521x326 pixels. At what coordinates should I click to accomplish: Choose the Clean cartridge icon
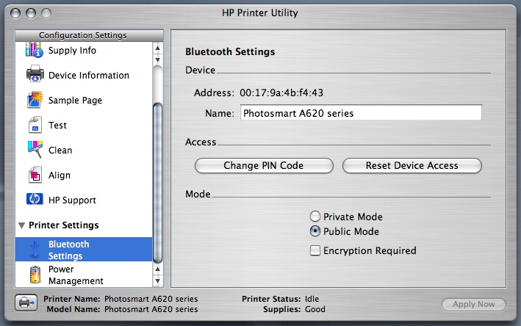click(35, 150)
